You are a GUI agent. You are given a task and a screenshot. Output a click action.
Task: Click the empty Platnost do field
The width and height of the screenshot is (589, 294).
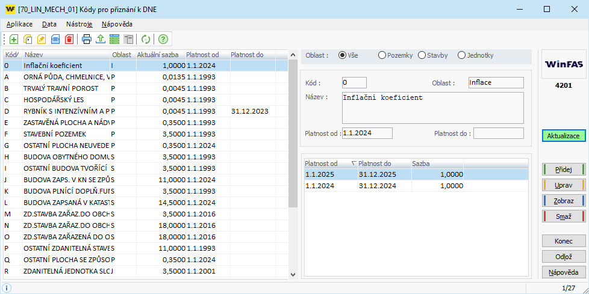498,133
